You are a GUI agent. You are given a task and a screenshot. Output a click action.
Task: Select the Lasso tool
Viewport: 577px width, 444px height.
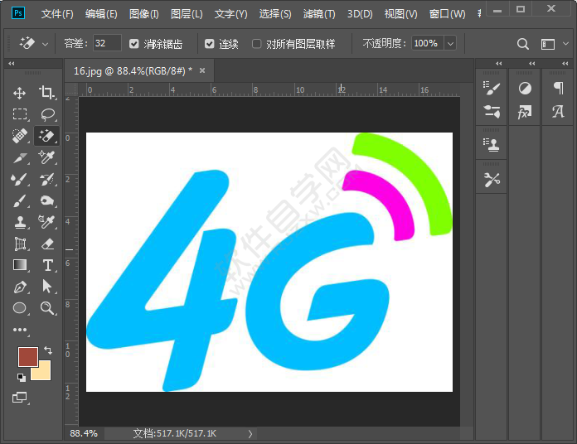click(47, 114)
